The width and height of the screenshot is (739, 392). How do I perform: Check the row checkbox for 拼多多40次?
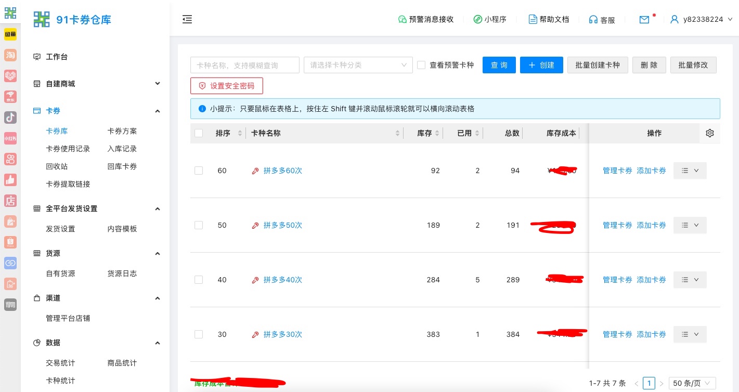(199, 280)
